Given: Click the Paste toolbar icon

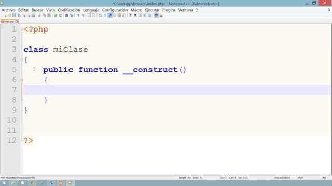Looking at the screenshot, I should pyautogui.click(x=49, y=16).
